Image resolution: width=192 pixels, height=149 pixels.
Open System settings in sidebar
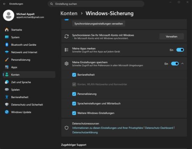(x=29, y=37)
